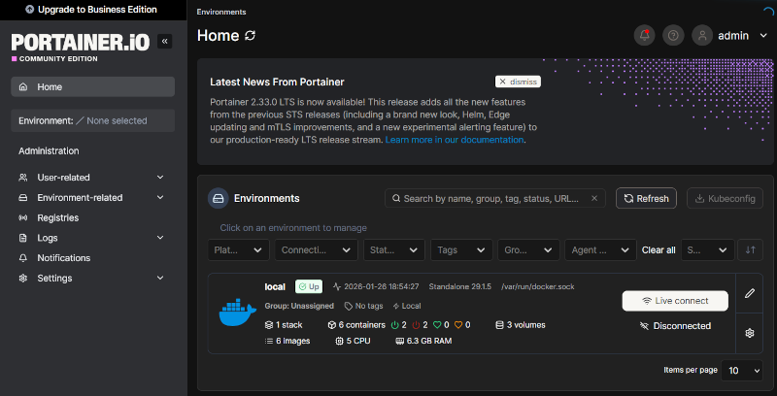Click the refresh icon beside Home title
This screenshot has height=396, width=777.
tap(251, 36)
